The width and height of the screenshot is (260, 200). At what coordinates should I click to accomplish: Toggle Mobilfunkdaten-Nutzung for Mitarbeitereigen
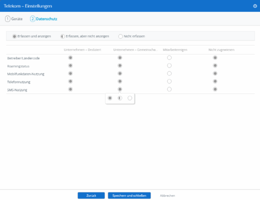coord(169,73)
